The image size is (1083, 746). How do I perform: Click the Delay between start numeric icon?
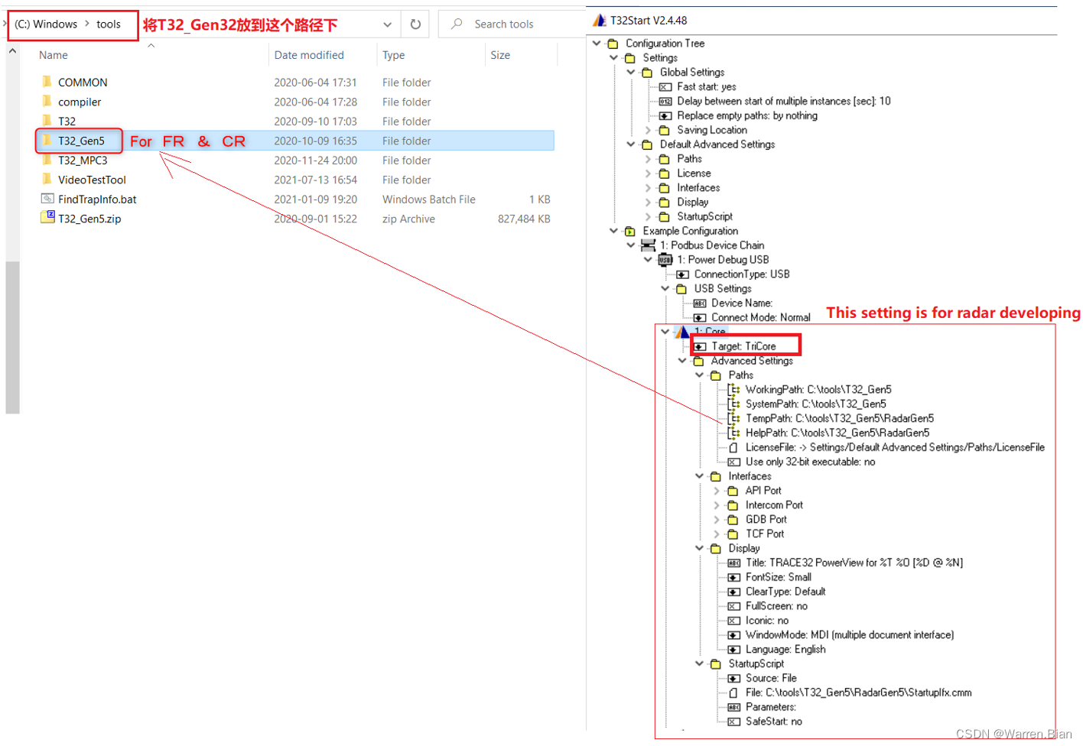click(x=665, y=102)
